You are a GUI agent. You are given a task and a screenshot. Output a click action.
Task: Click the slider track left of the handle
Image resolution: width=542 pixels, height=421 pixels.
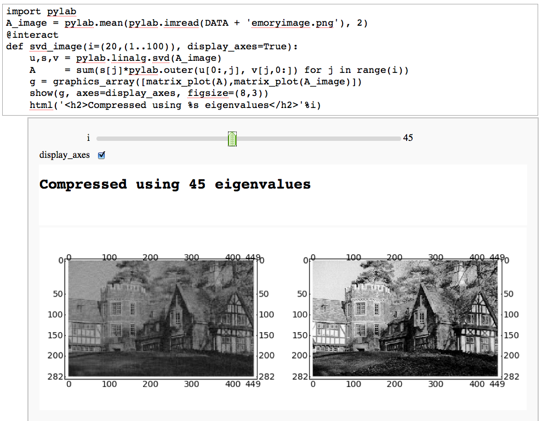(x=162, y=139)
